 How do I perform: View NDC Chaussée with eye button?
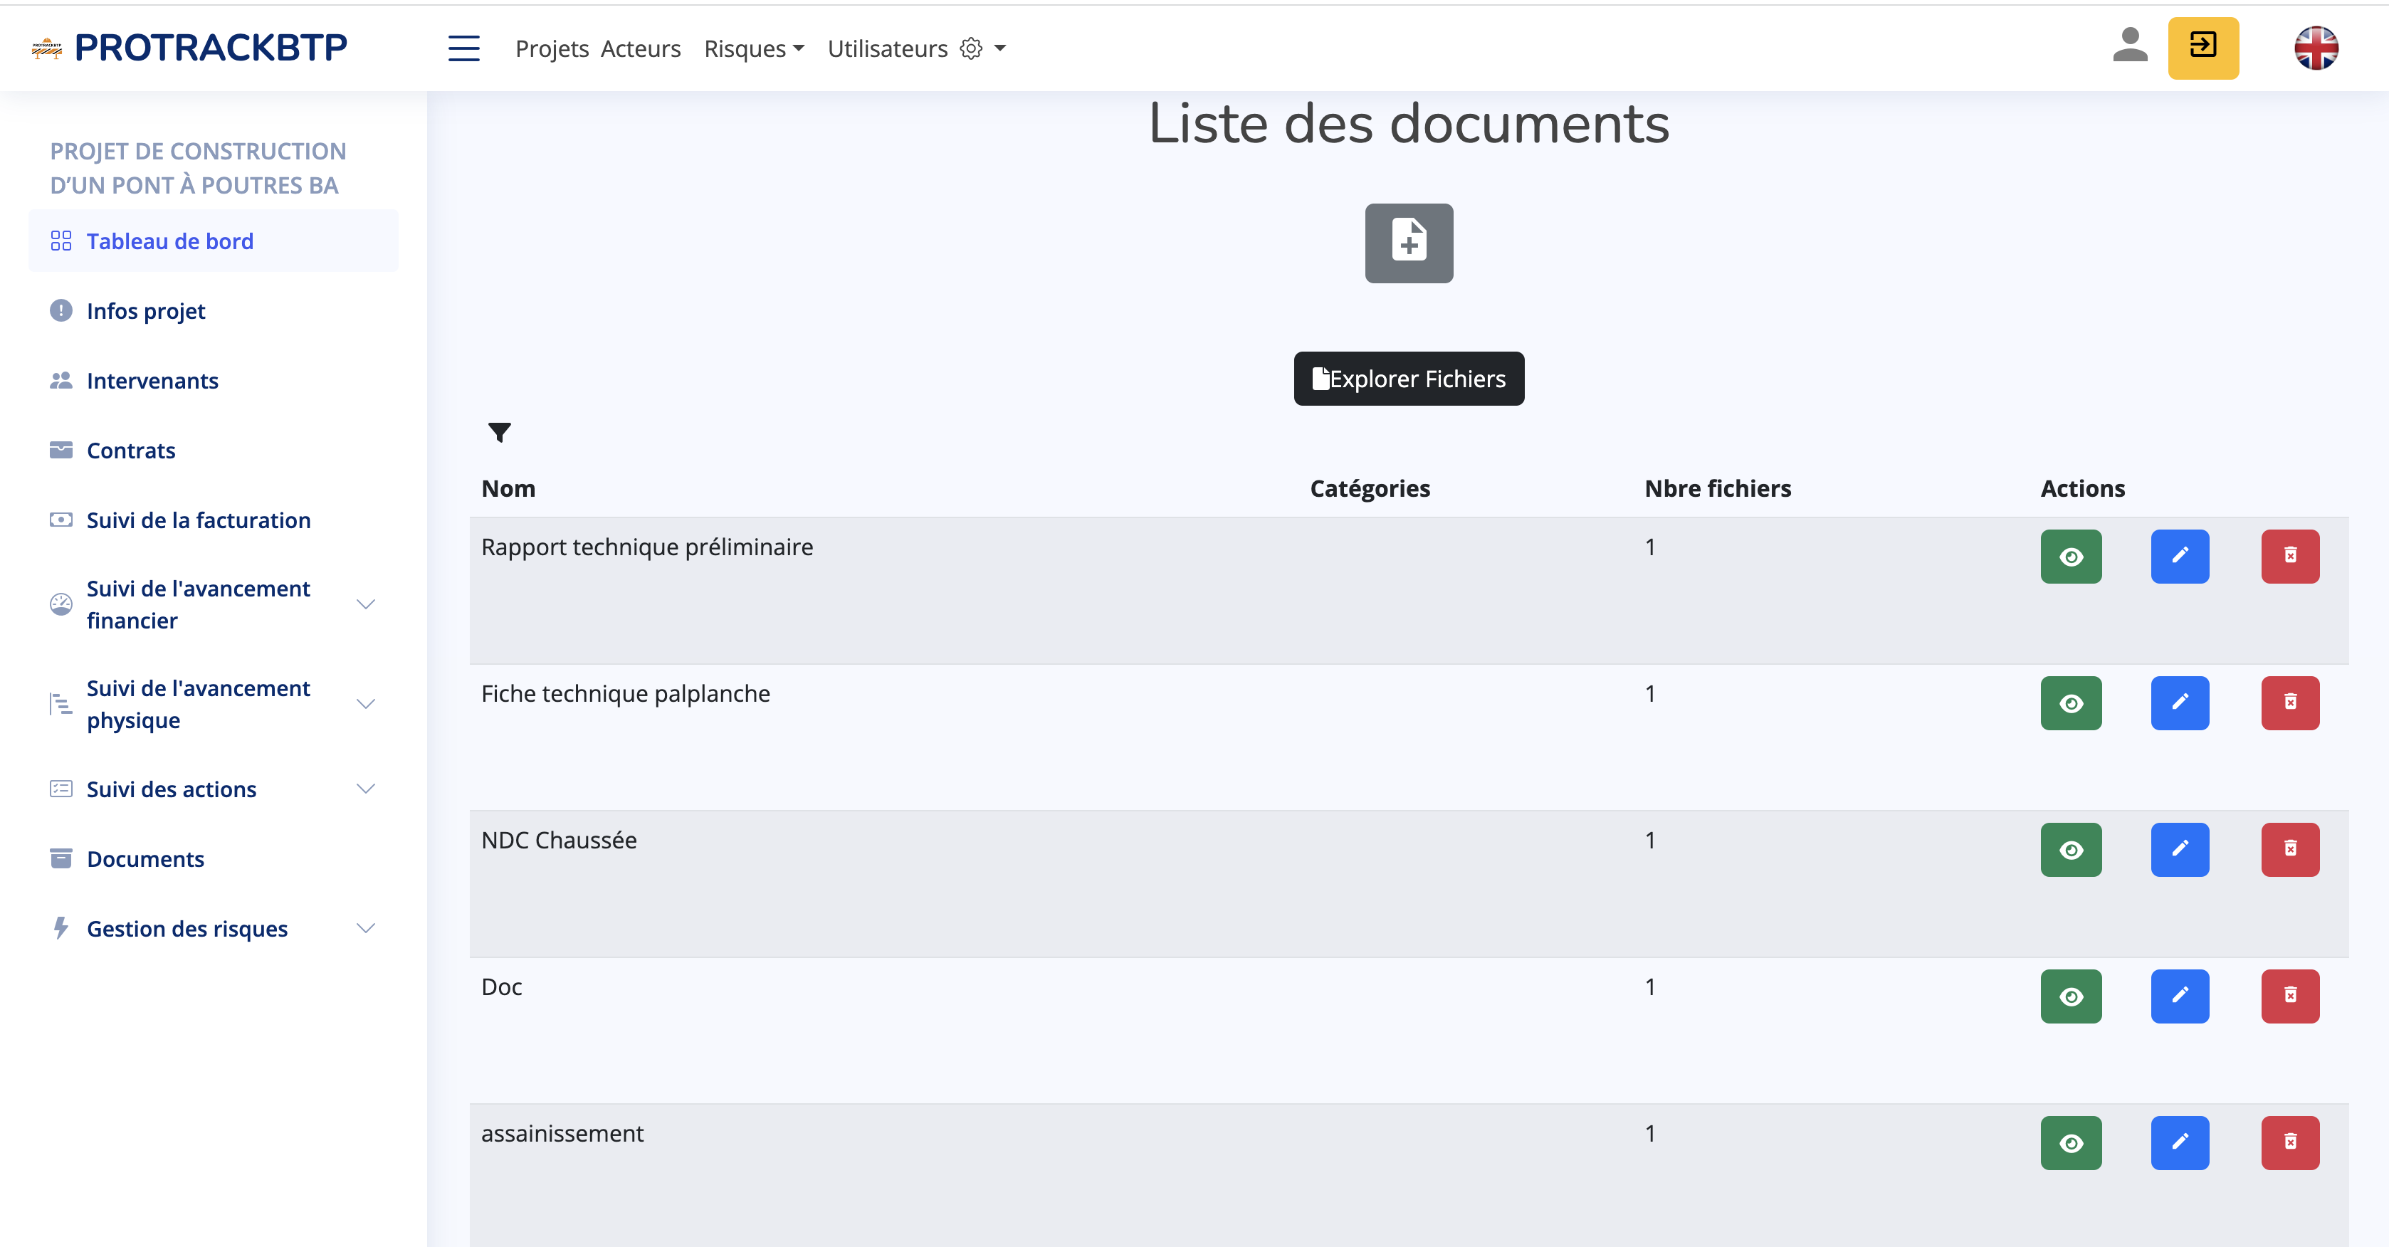tap(2071, 849)
